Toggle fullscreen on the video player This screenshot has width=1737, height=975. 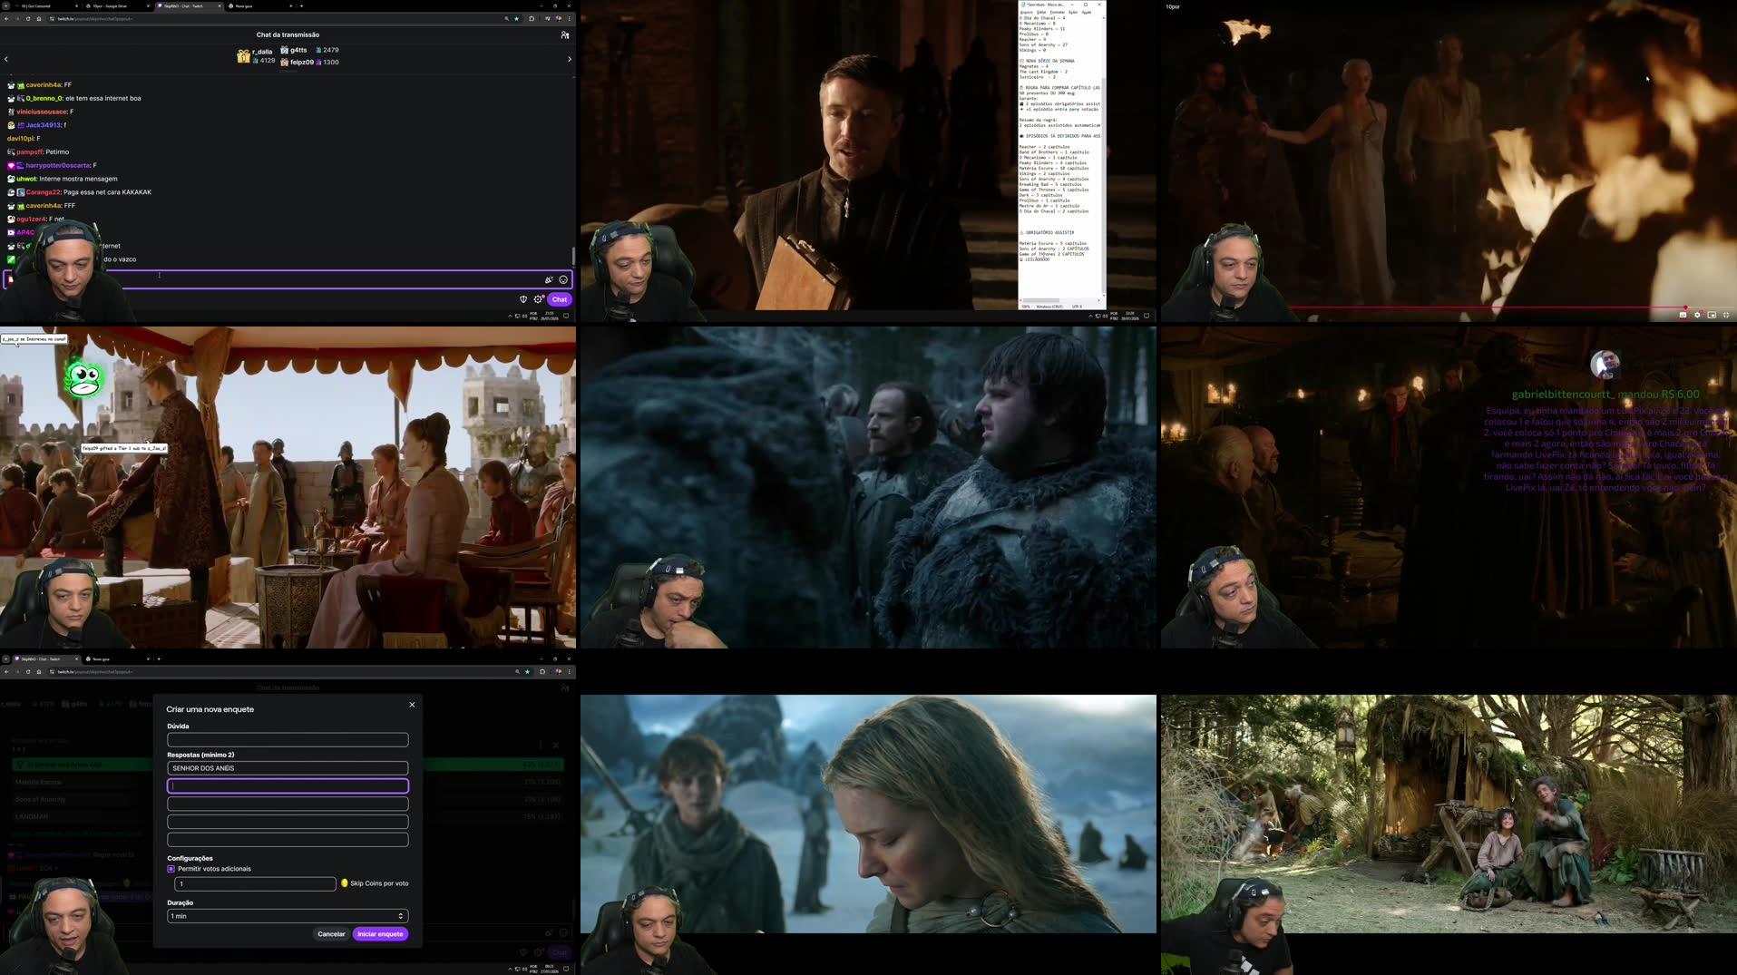tap(1726, 315)
